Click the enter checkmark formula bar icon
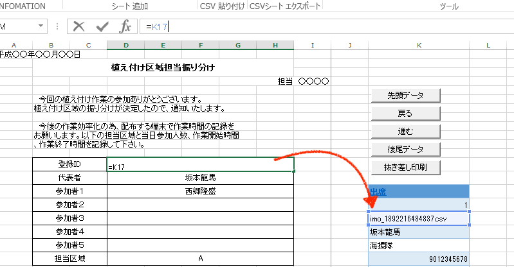 tap(102, 26)
